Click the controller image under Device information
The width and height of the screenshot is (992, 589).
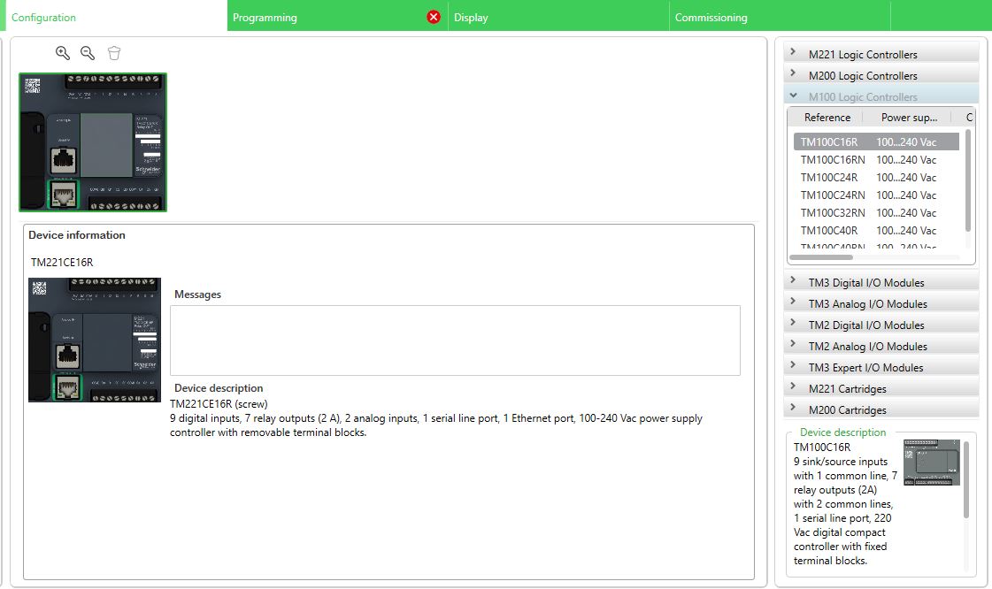pos(94,340)
